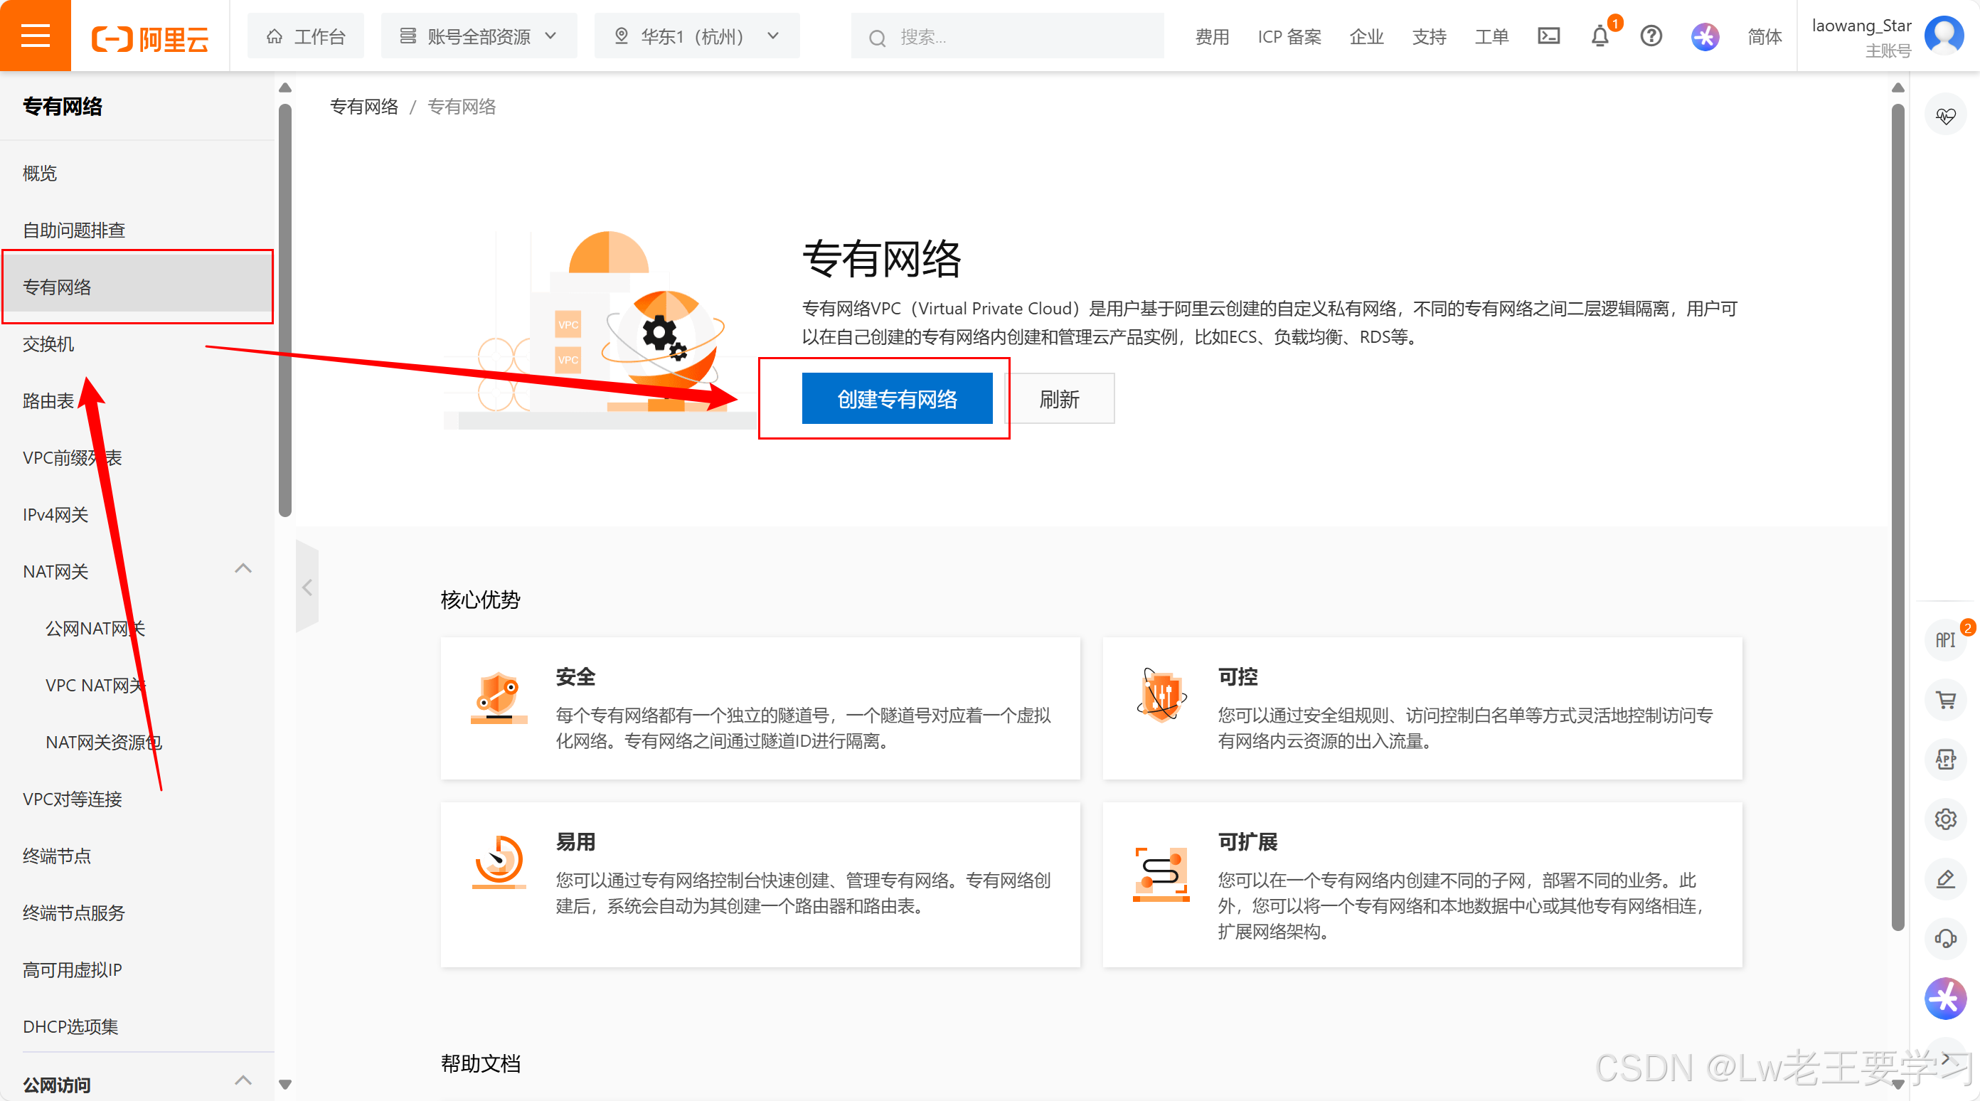Open notifications bell
This screenshot has height=1101, width=1980.
[x=1600, y=36]
